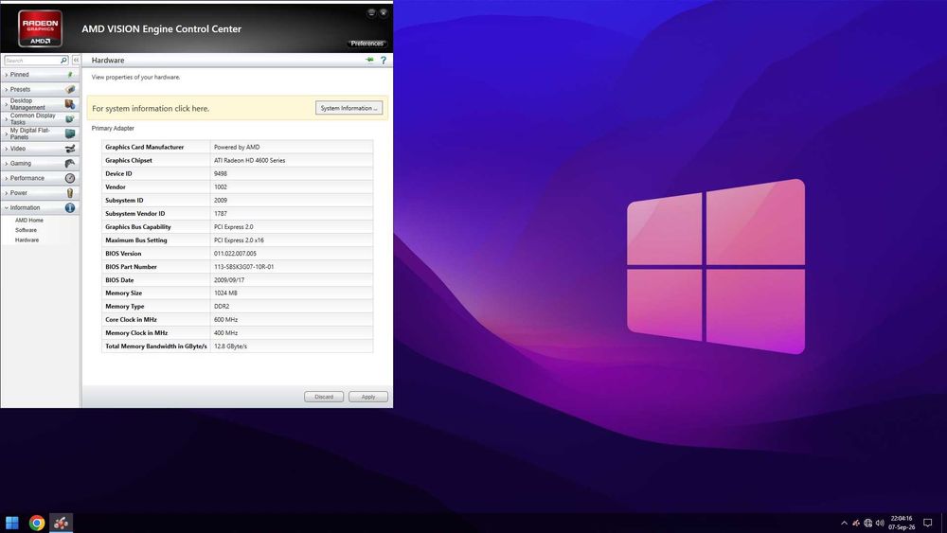Click the Power battery icon
The image size is (947, 533).
(70, 193)
